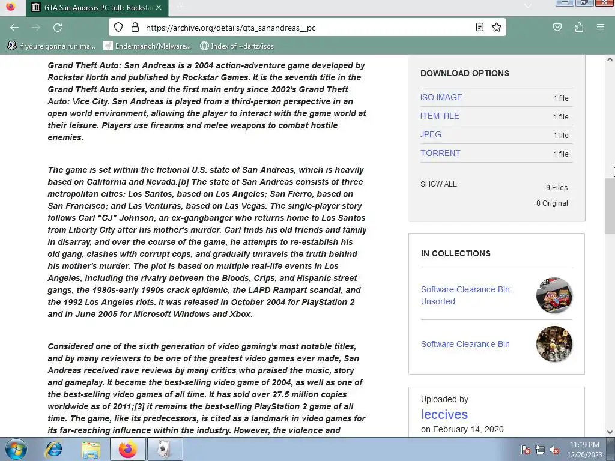The width and height of the screenshot is (615, 461).
Task: Click the forward navigation arrow
Action: click(x=36, y=28)
